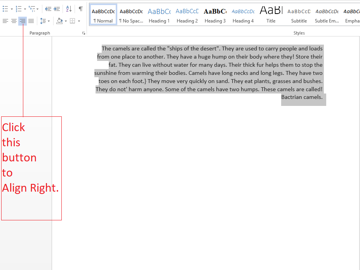The image size is (360, 270).
Task: Apply the Title style
Action: tap(271, 14)
